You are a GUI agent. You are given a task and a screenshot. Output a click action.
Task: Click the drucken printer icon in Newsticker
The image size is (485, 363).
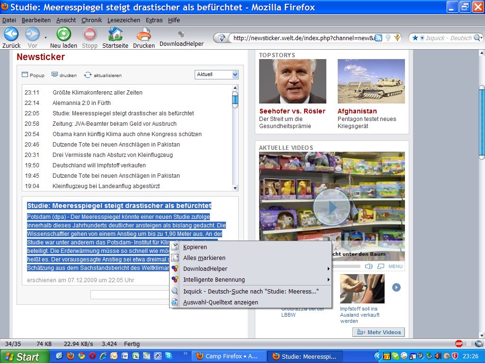point(55,75)
